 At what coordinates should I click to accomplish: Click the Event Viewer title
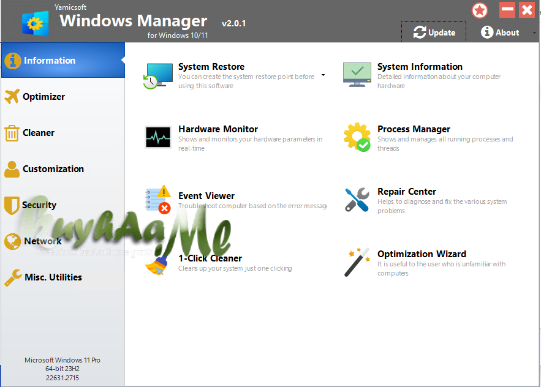click(206, 196)
